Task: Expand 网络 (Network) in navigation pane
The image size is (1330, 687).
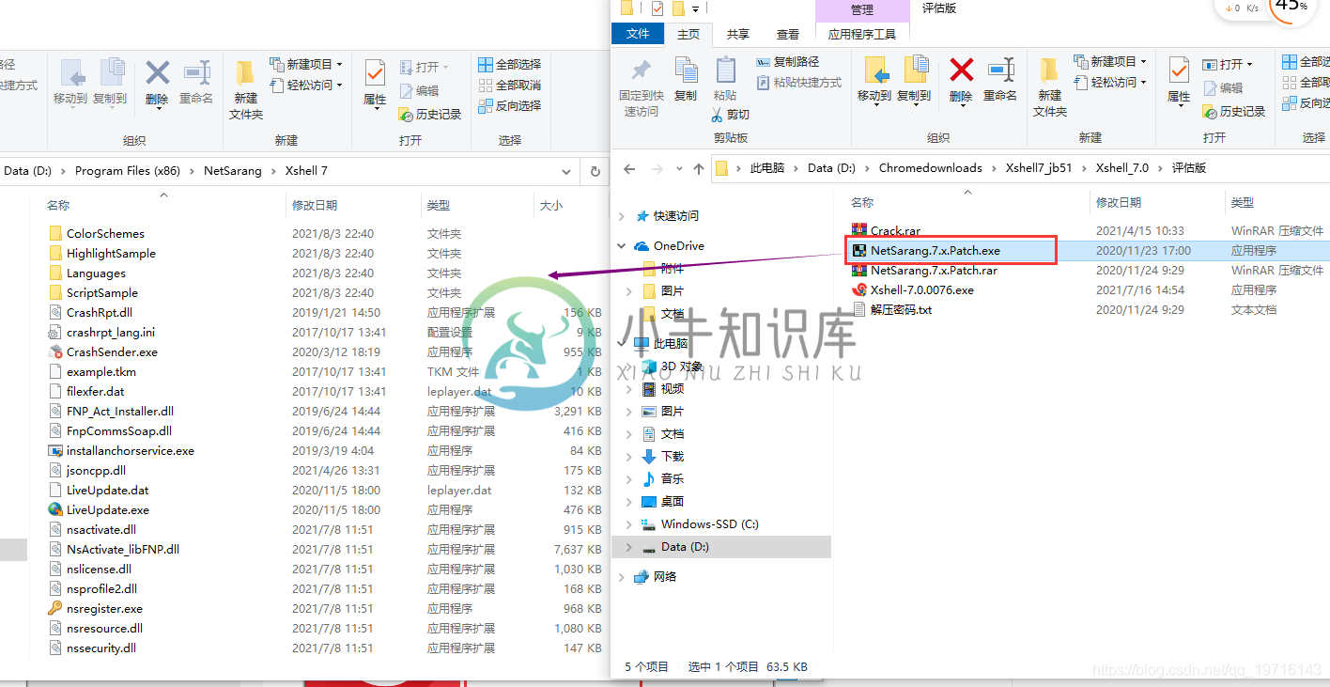Action: pos(621,577)
